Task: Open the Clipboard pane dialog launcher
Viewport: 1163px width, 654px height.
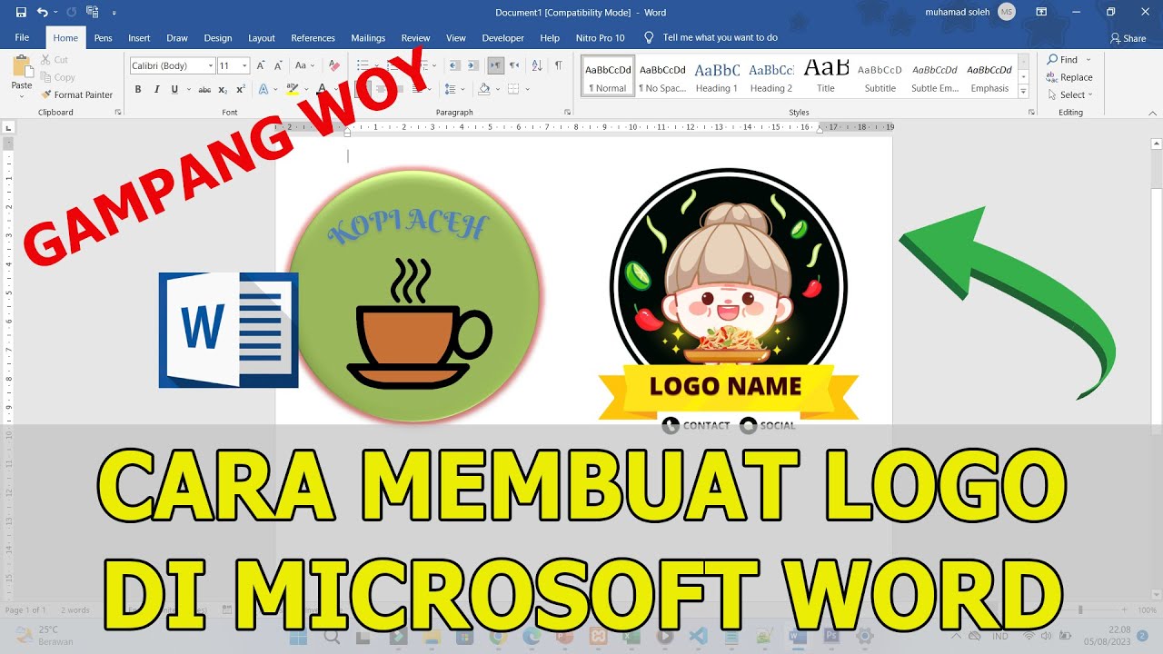Action: click(x=118, y=112)
